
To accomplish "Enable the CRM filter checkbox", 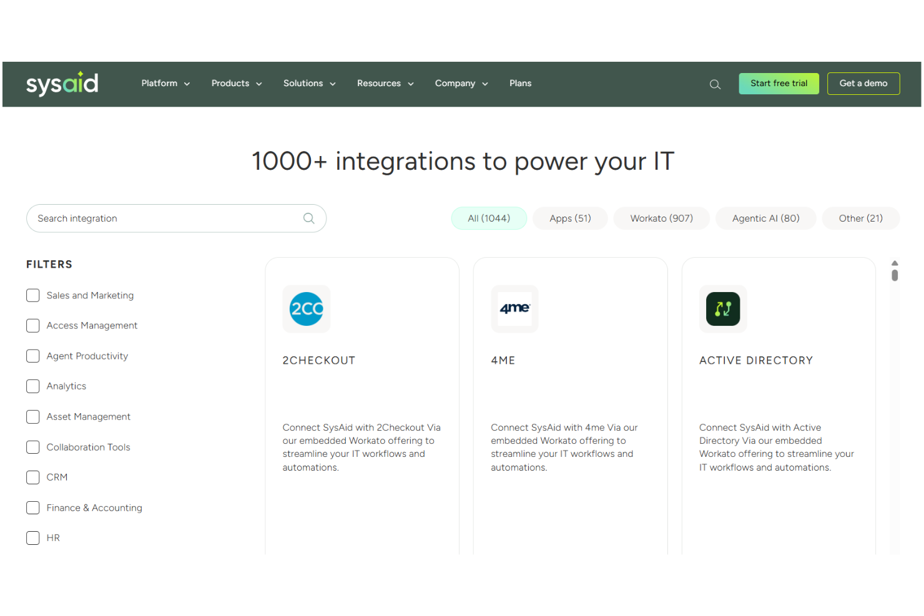I will (32, 477).
